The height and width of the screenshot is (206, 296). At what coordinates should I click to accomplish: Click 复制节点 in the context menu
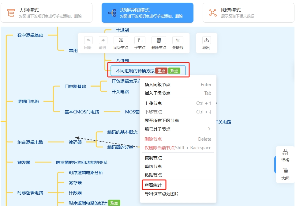point(153,158)
